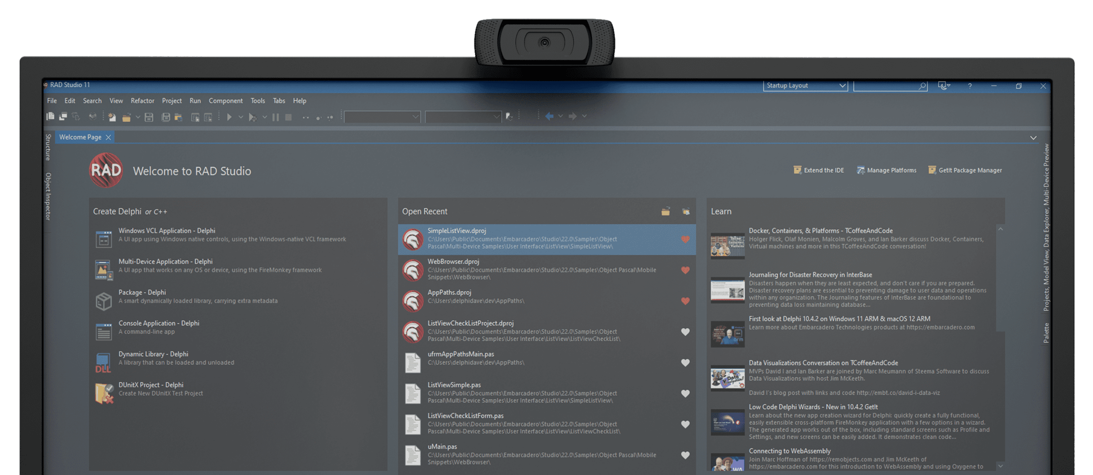The image size is (1093, 475).
Task: Click the Manage Platforms link
Action: point(886,170)
